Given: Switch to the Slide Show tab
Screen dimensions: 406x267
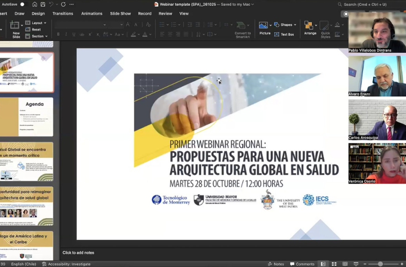Looking at the screenshot, I should tap(120, 13).
